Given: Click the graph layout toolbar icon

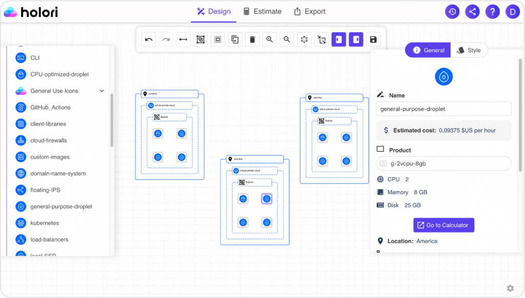Looking at the screenshot, I should [x=304, y=39].
